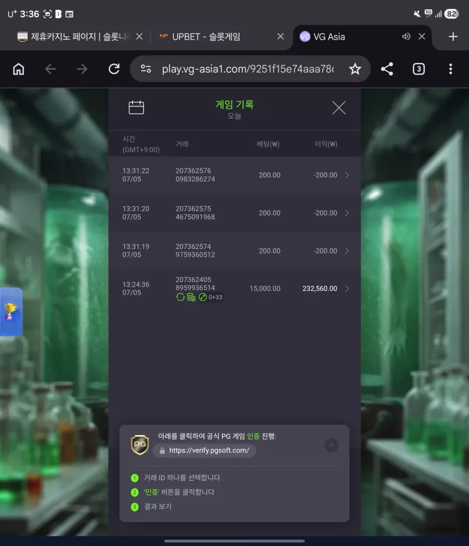469x546 pixels.
Task: Open a new tab with plus icon
Action: (452, 36)
